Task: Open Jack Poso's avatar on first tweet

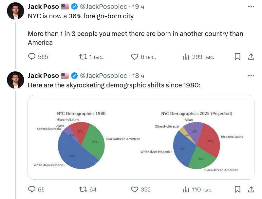Action: point(15,11)
